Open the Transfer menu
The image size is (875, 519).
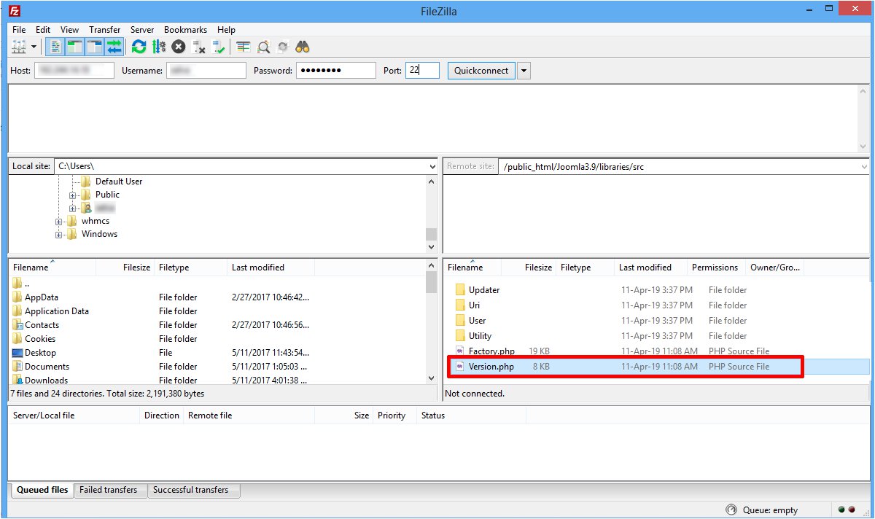pyautogui.click(x=104, y=30)
